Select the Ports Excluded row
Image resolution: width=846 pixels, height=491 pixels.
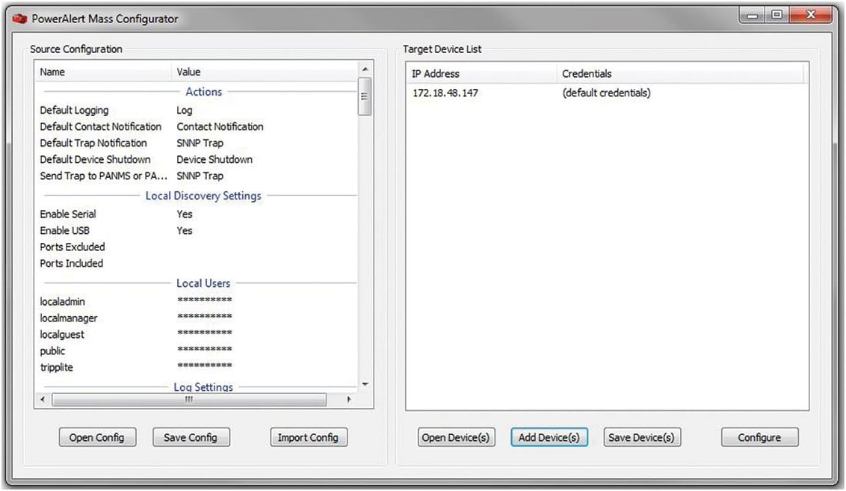197,247
